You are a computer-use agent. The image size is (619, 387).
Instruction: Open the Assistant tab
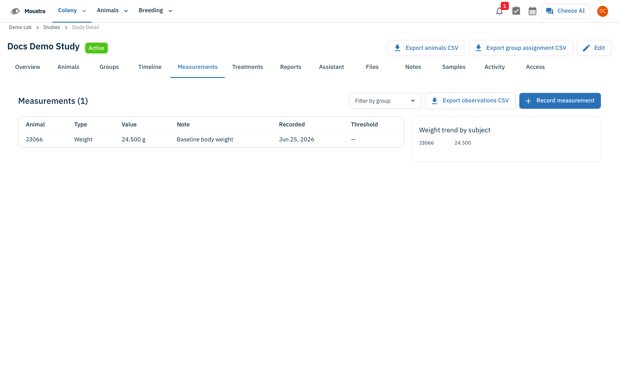332,67
